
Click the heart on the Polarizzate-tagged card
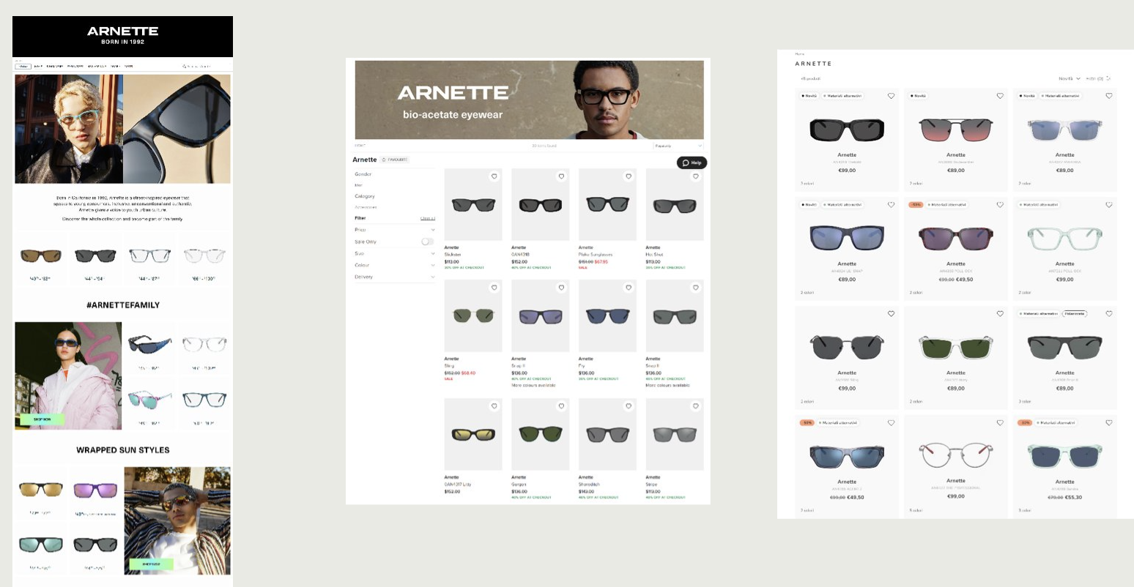(1109, 314)
